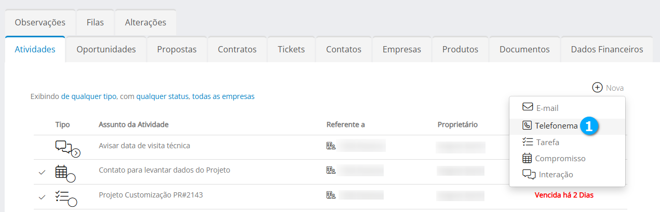Viewport: 660px width, 212px height.
Task: Click company icon in Avisar data row
Action: pos(331,146)
